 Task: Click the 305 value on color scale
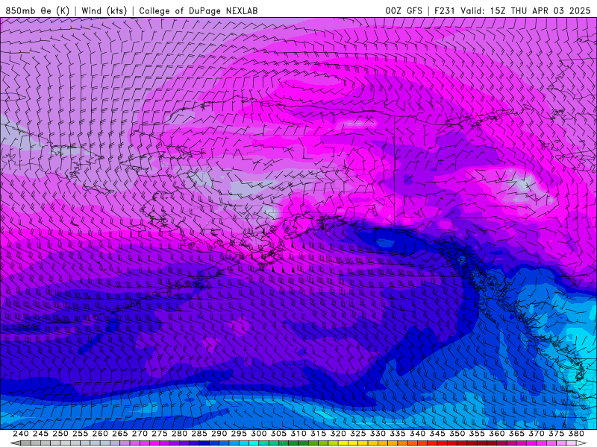pyautogui.click(x=278, y=434)
